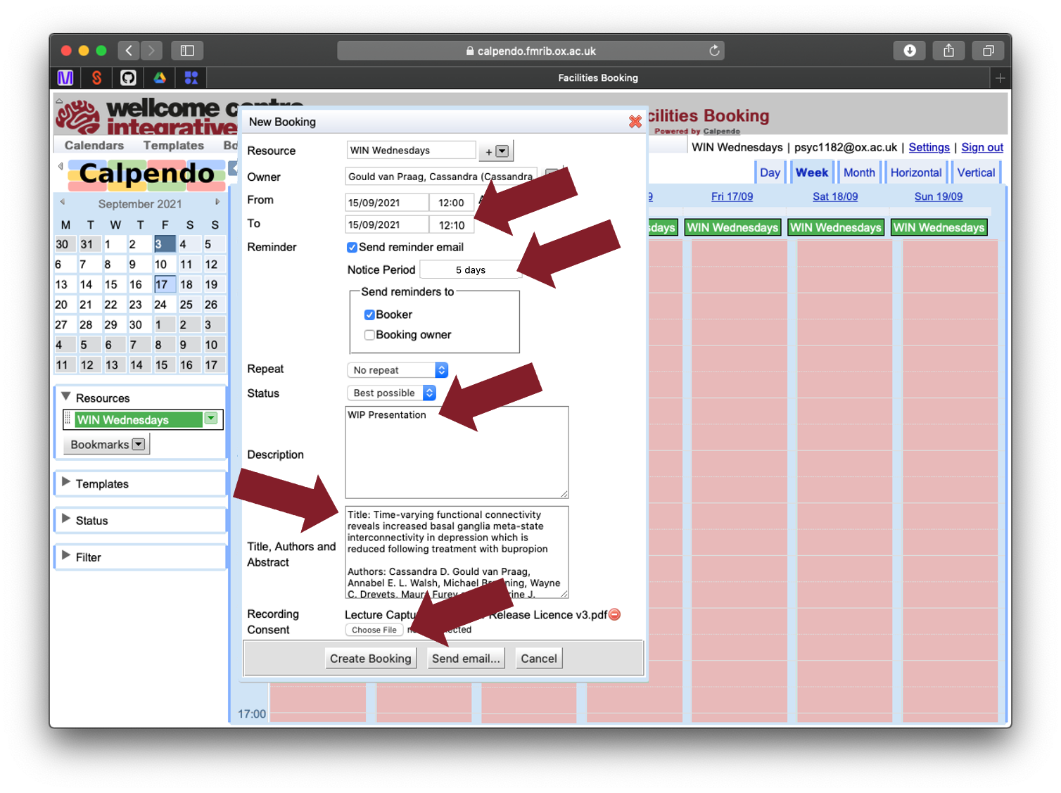This screenshot has height=793, width=1061.
Task: Expand the Templates panel
Action: coord(66,482)
